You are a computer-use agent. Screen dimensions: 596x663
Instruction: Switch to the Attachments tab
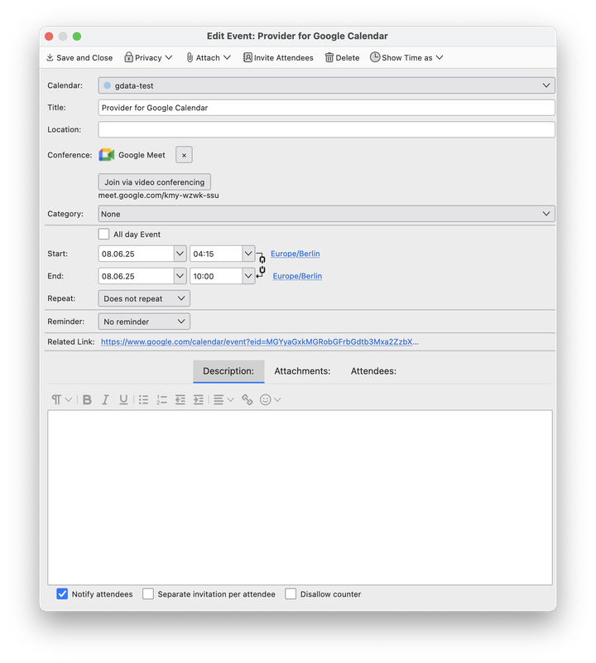(x=302, y=370)
